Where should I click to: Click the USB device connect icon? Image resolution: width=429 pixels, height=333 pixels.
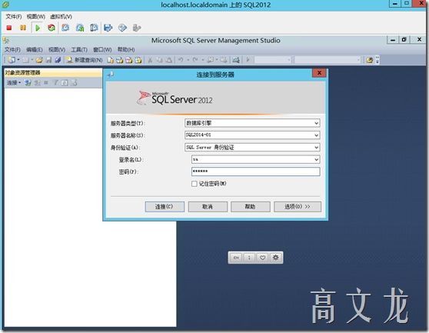point(137,28)
